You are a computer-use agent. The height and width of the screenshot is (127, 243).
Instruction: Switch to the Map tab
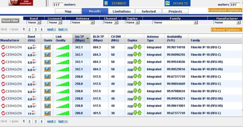tap(68, 12)
